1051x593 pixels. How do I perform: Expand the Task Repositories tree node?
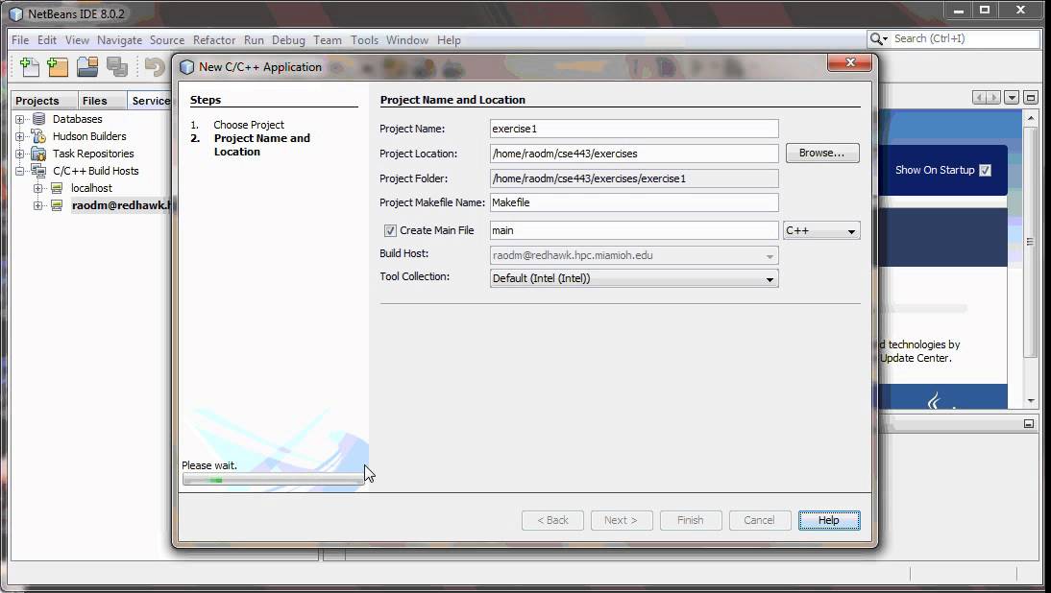click(19, 154)
